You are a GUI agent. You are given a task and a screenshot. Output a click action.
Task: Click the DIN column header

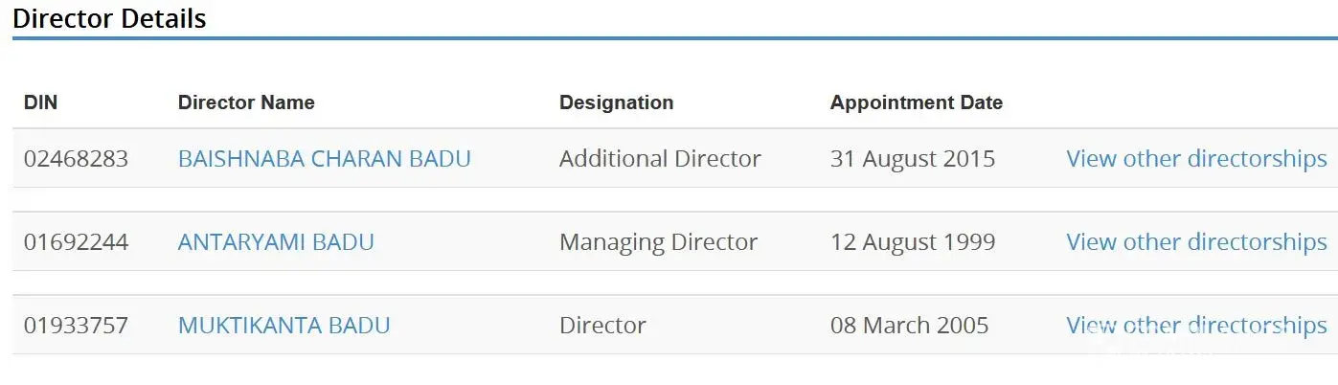point(40,102)
